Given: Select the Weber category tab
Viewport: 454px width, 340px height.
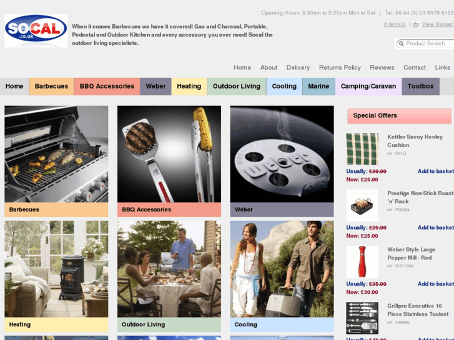Looking at the screenshot, I should (155, 86).
